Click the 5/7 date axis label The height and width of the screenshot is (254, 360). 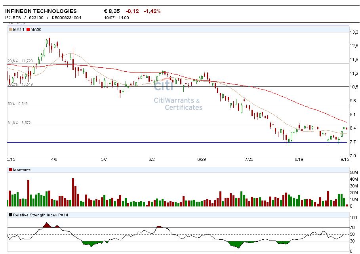click(x=104, y=159)
